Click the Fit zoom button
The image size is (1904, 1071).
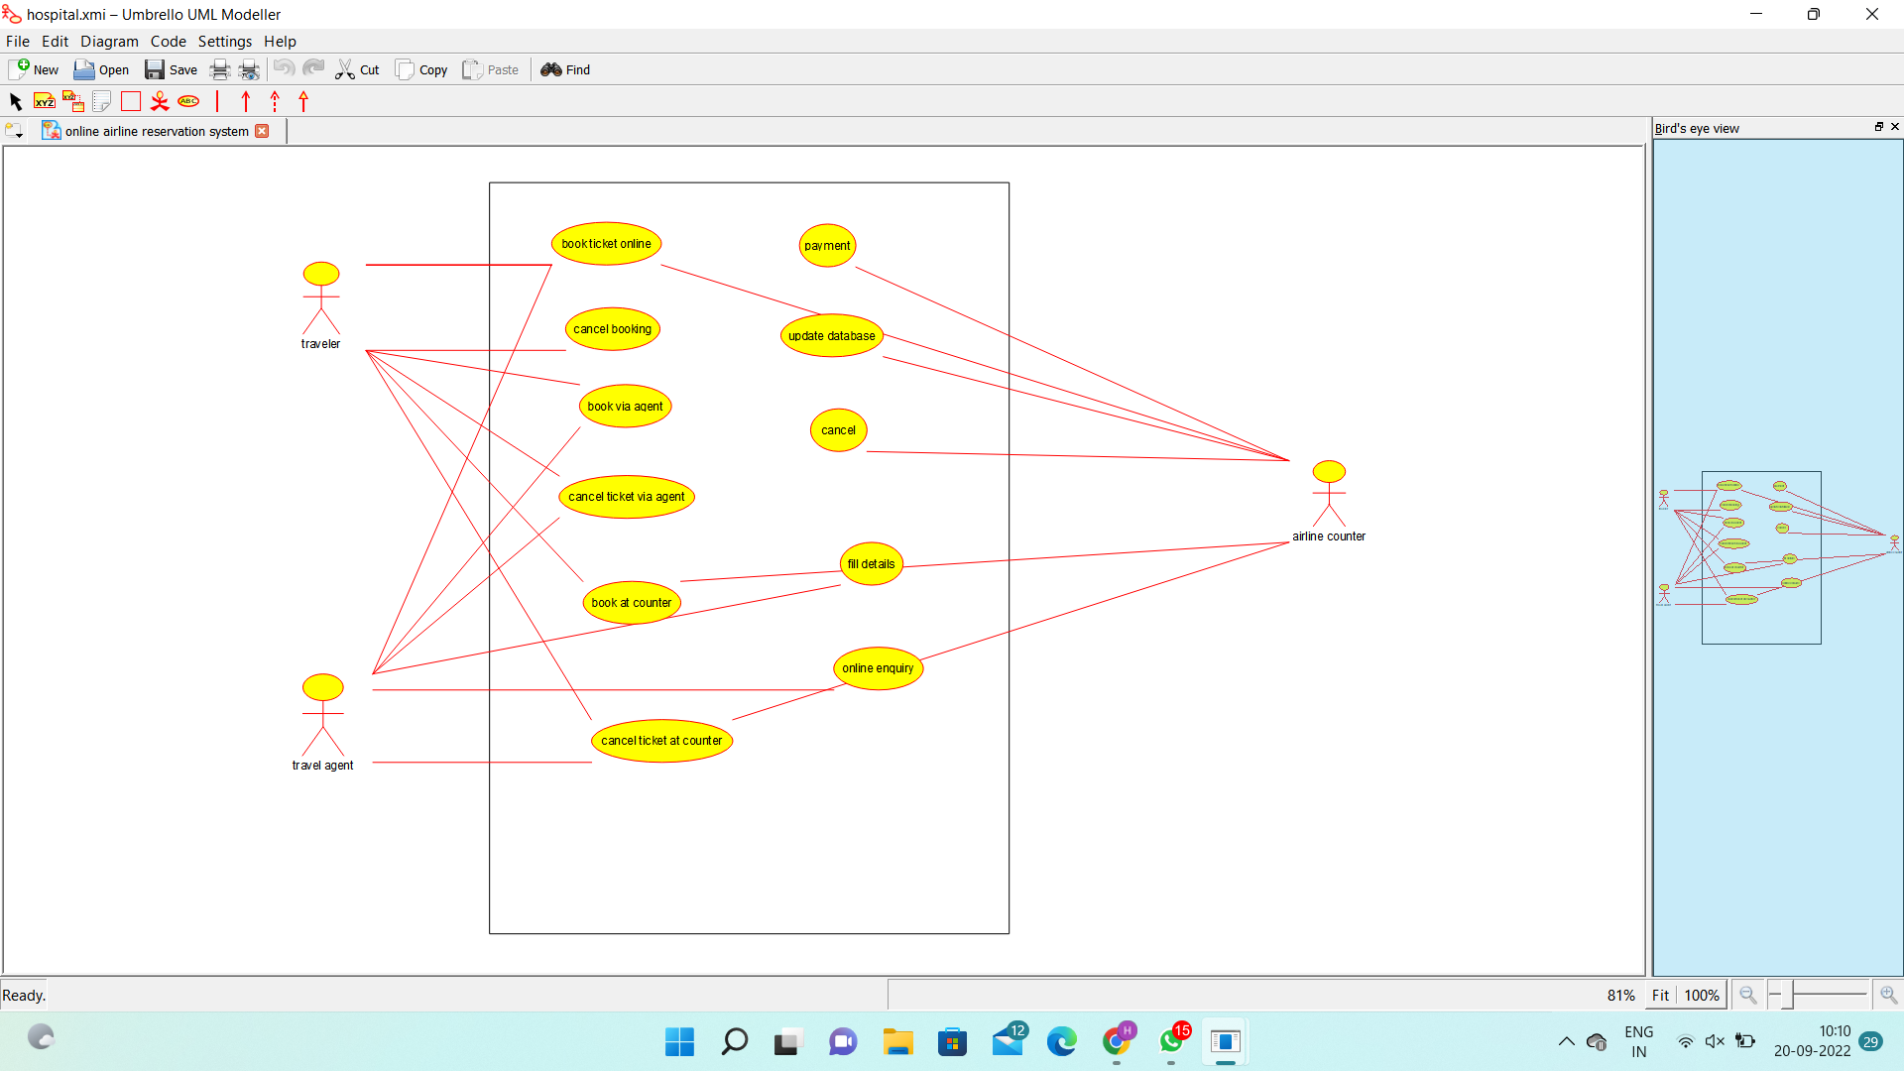click(x=1660, y=995)
